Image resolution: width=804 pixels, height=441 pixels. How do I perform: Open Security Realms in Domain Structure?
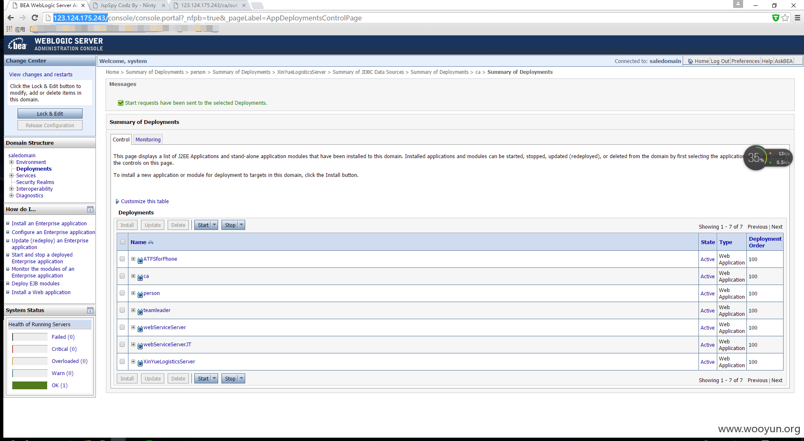tap(35, 182)
